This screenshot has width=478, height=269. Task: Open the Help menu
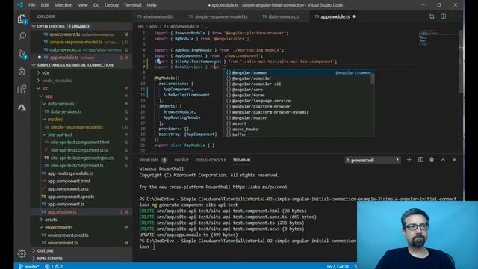click(x=152, y=5)
